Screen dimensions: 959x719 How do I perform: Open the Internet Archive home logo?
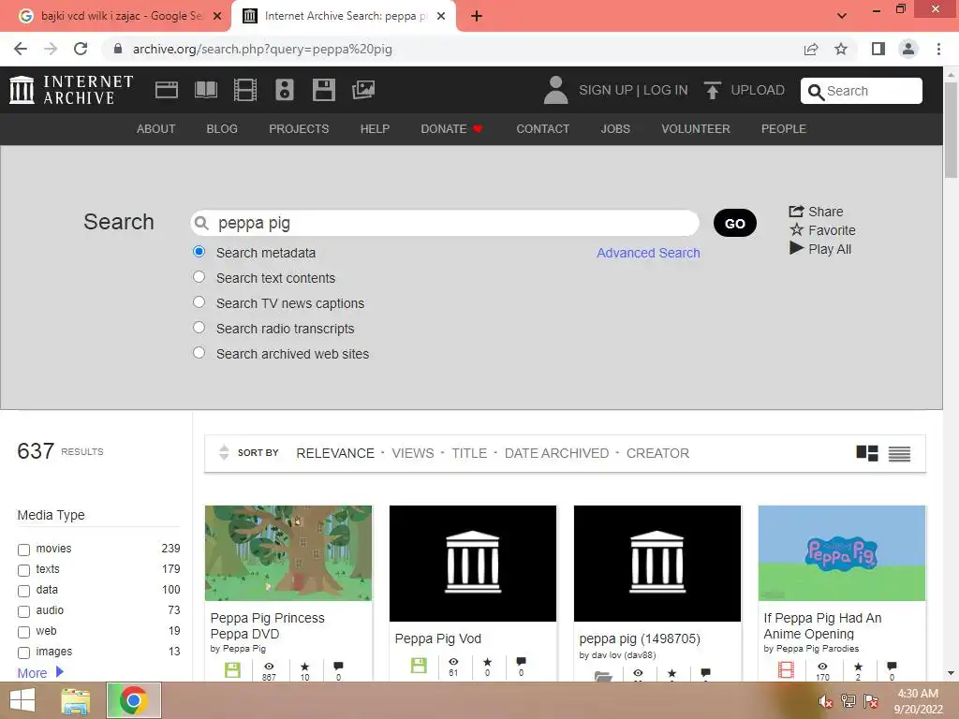71,90
